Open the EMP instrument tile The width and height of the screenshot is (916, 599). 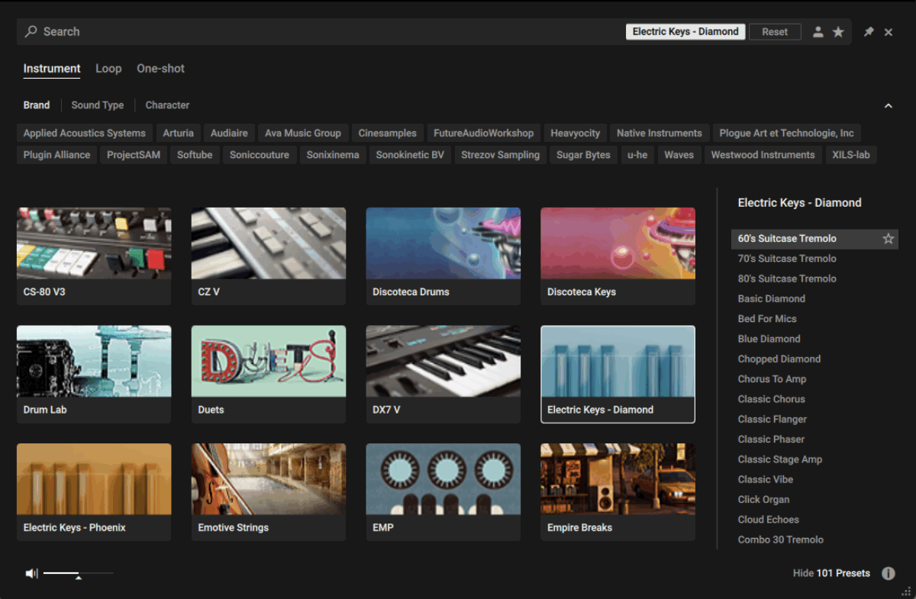(x=443, y=492)
